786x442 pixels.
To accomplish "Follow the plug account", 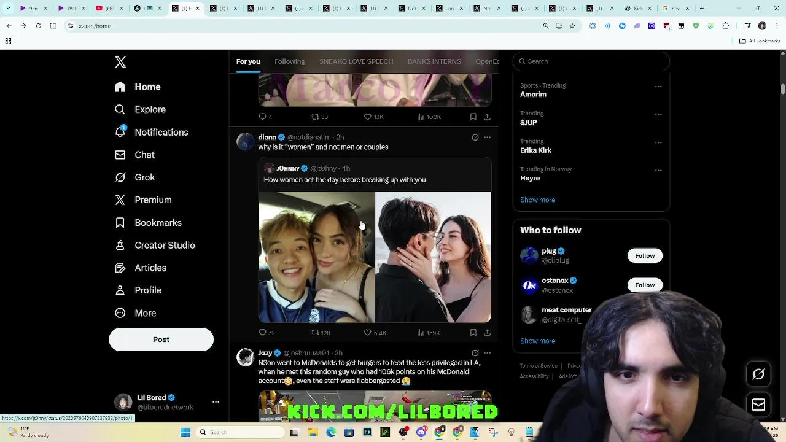I will pos(645,255).
